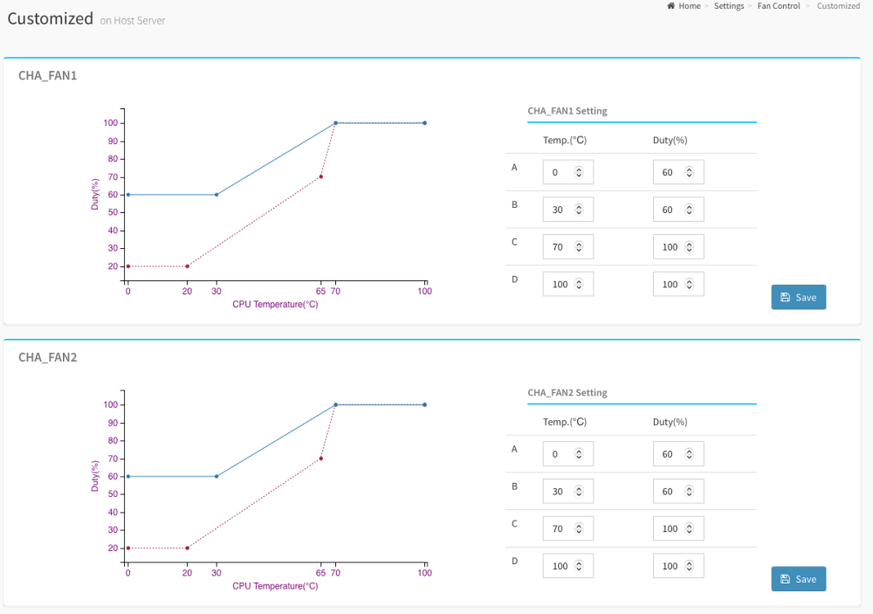Click the CHA_FAN1 Setting title
The height and width of the screenshot is (614, 873).
(x=567, y=111)
